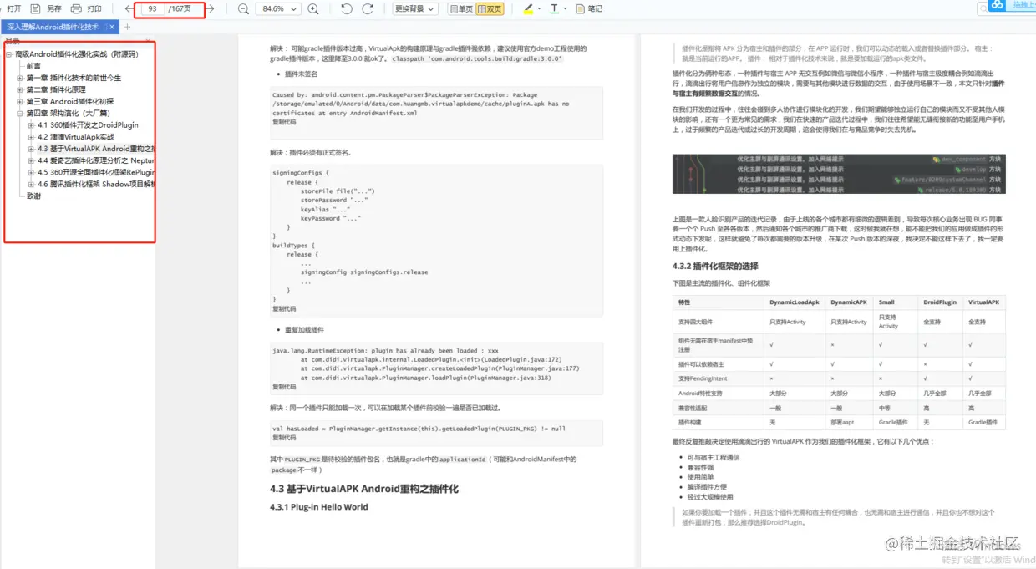
Task: Click the 笔记 (Notes) button
Action: click(590, 9)
